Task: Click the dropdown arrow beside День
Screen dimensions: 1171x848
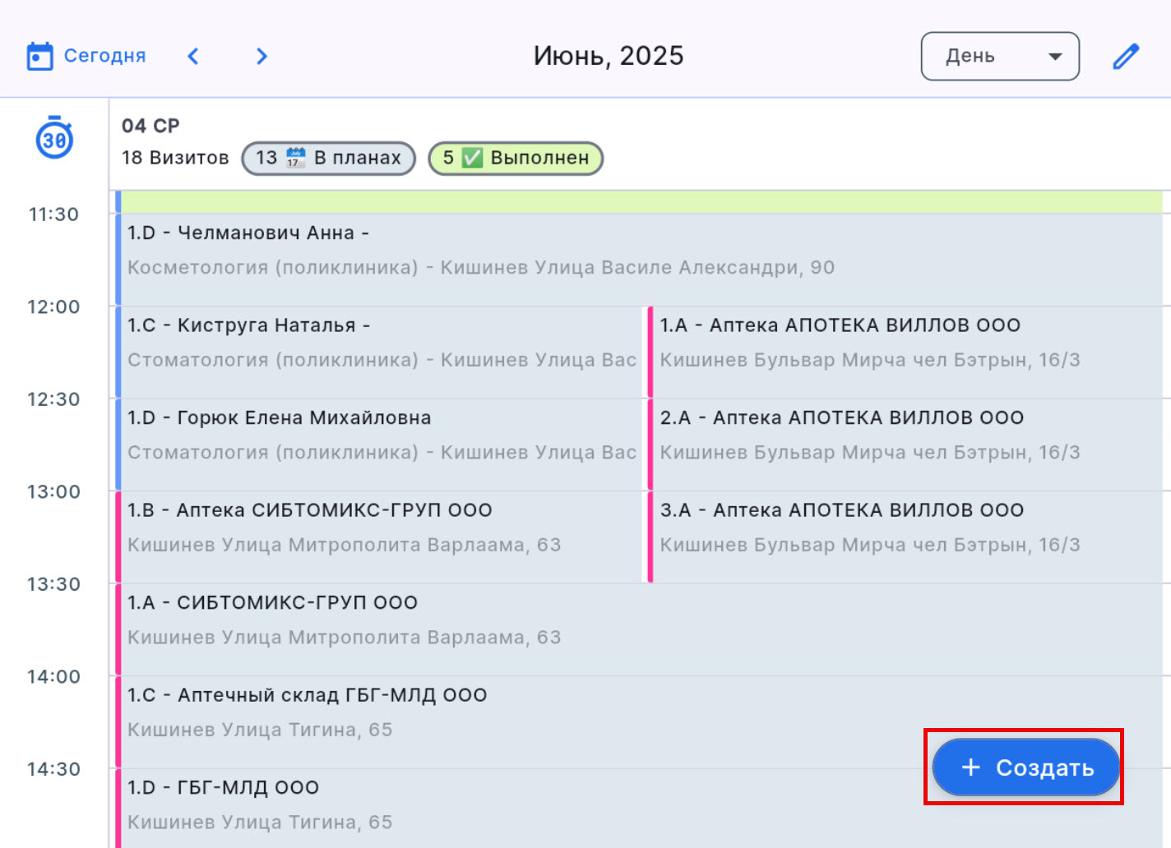Action: pos(1055,56)
